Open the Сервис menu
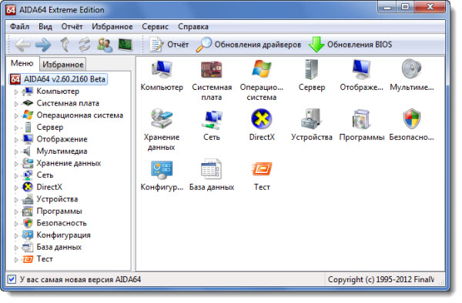 155,26
